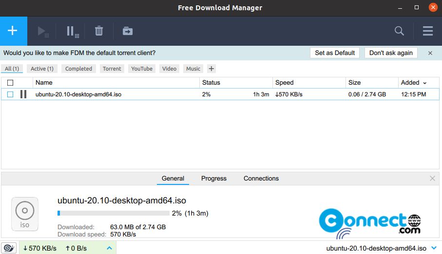
Task: Minimize the Free Download Manager window
Action: pos(400,8)
